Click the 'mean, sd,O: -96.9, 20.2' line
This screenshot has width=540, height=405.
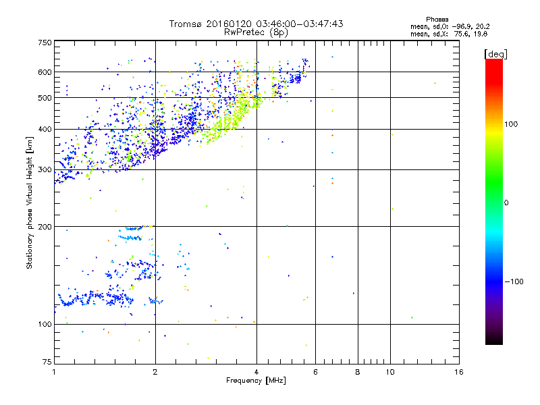tap(450, 26)
